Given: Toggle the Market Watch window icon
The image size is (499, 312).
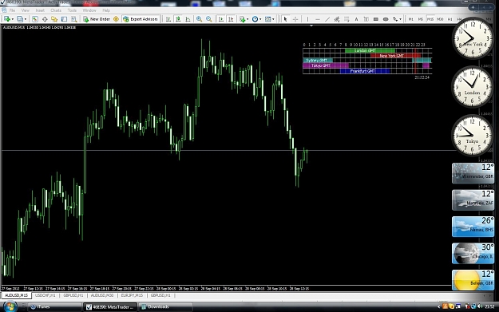Looking at the screenshot, I should coord(34,19).
